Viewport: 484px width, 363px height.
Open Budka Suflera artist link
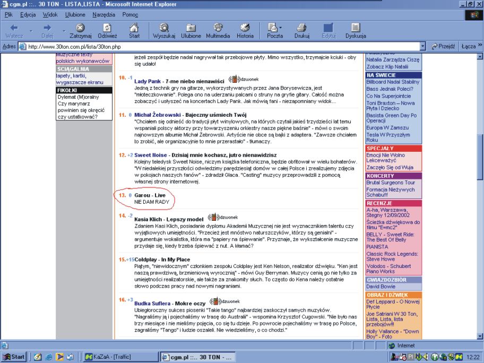pos(152,304)
